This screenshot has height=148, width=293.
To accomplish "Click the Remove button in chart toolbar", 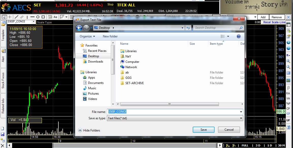I will [277, 17].
